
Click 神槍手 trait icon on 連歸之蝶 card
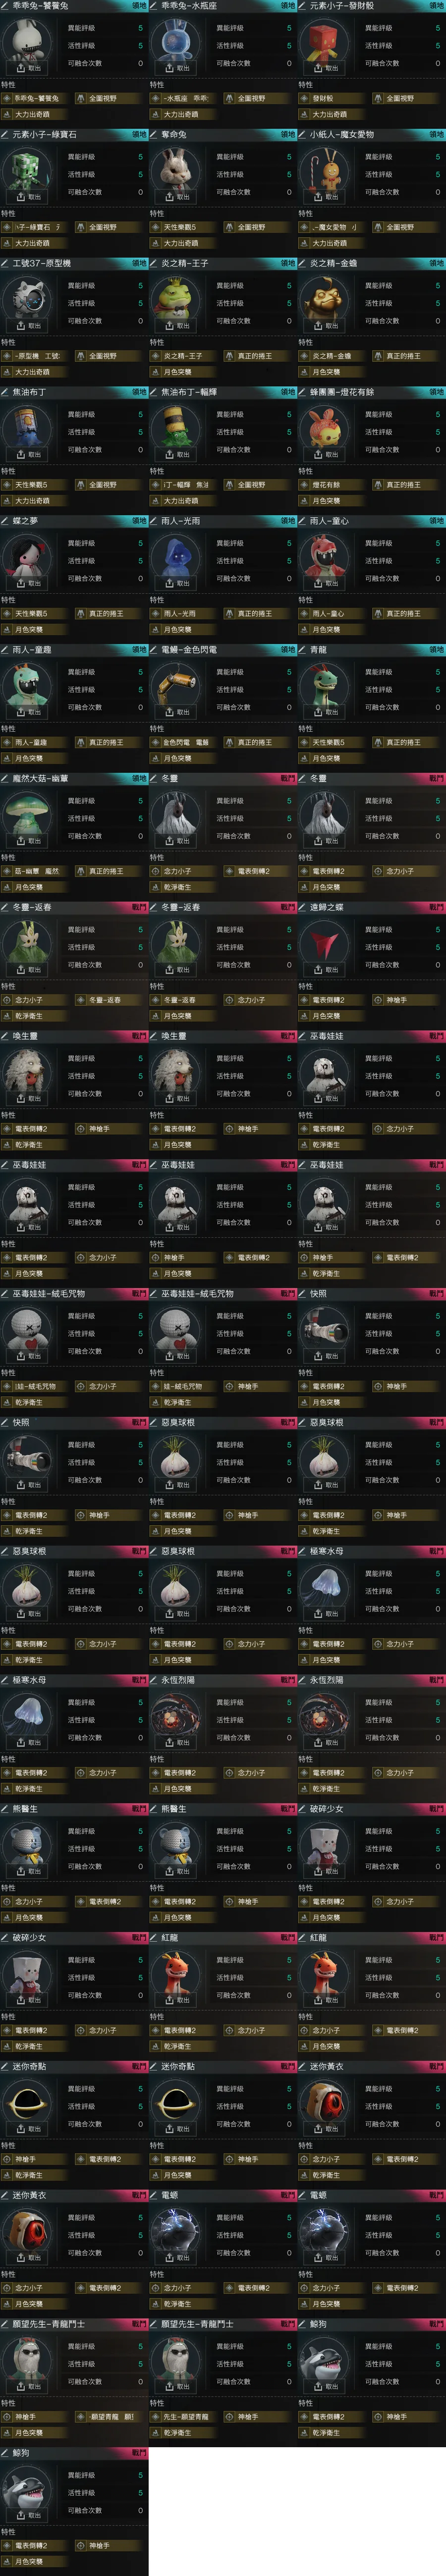tap(379, 1000)
